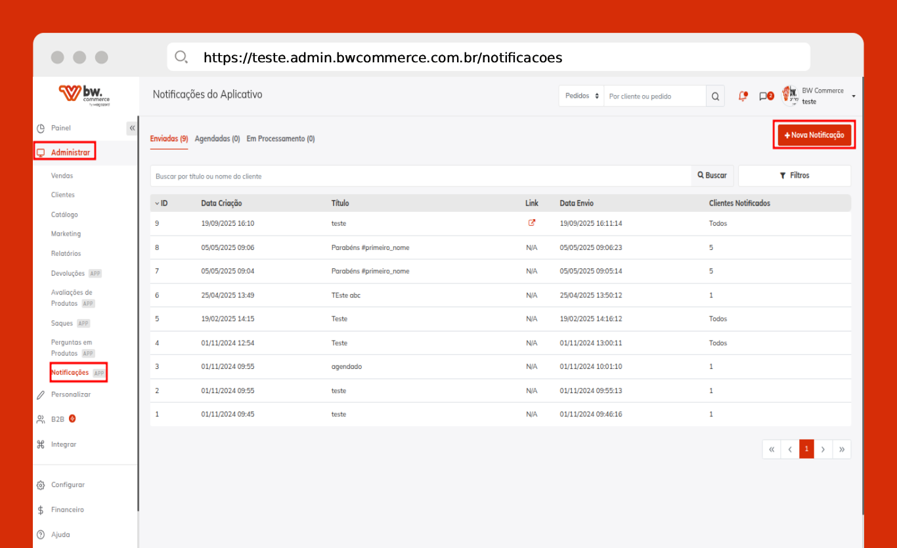Screen dimensions: 897x548
Task: Open external link icon for notification 9
Action: point(532,222)
